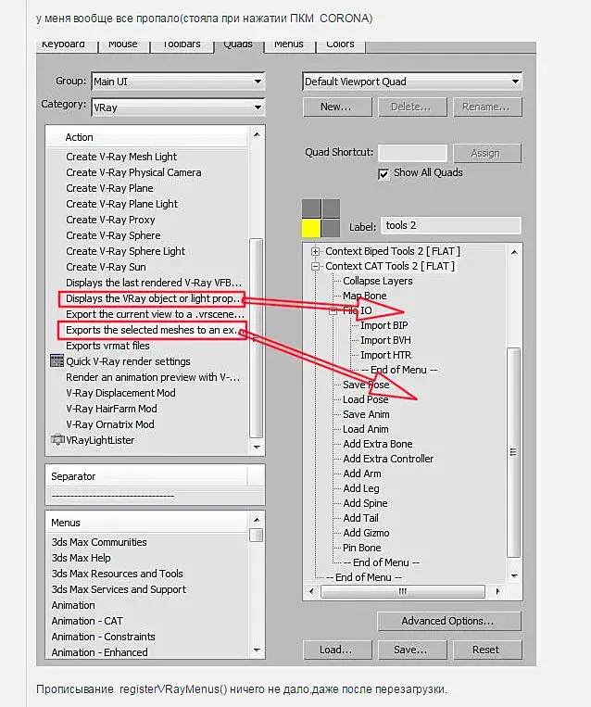Screen dimensions: 591x707
Task: Select Import BVH tree item
Action: [386, 340]
